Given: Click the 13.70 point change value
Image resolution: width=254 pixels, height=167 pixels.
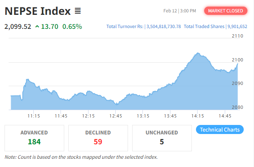Looking at the screenshot, I should click(50, 27).
